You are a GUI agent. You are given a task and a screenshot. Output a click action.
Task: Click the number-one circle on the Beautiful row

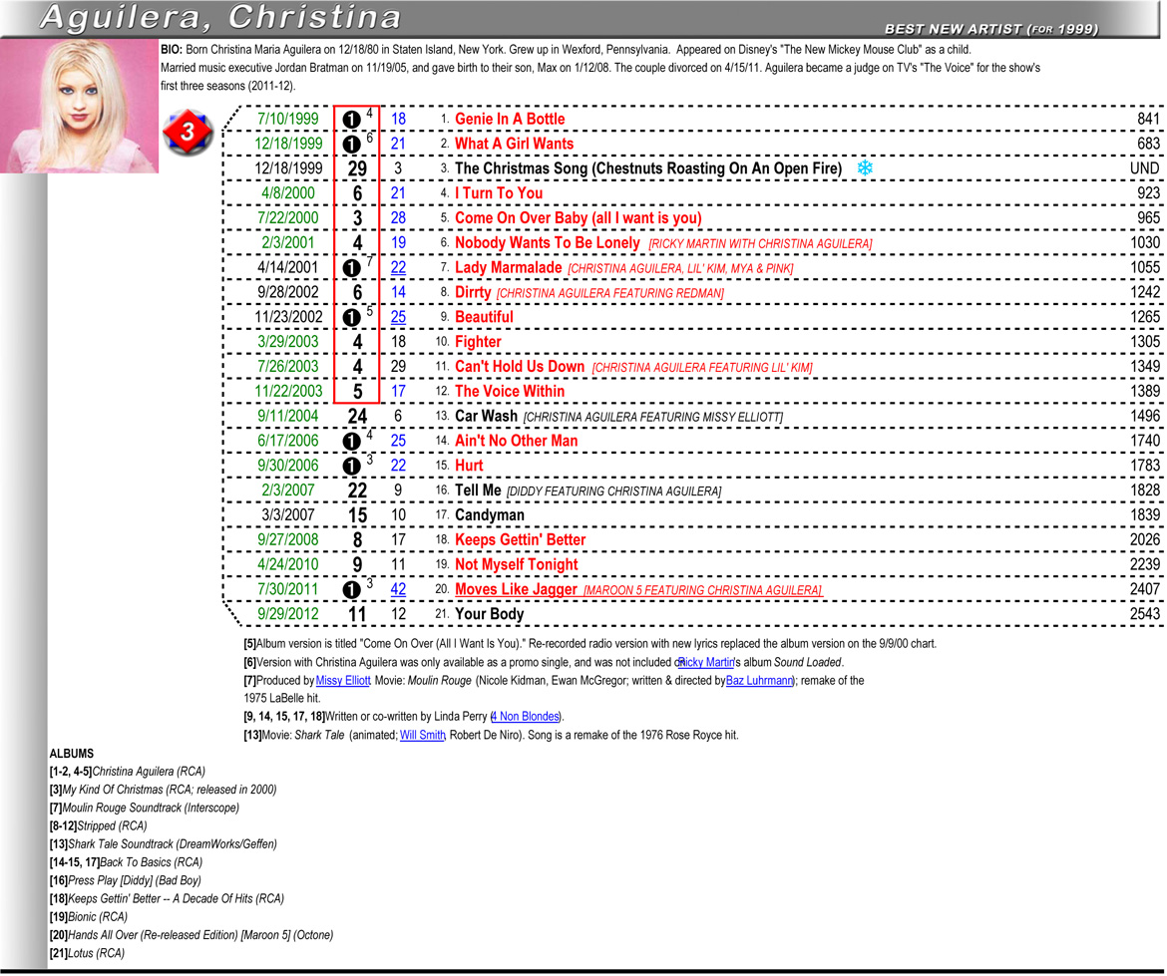click(x=351, y=318)
